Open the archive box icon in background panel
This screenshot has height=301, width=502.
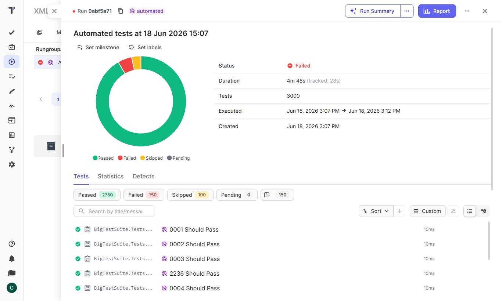pos(51,146)
